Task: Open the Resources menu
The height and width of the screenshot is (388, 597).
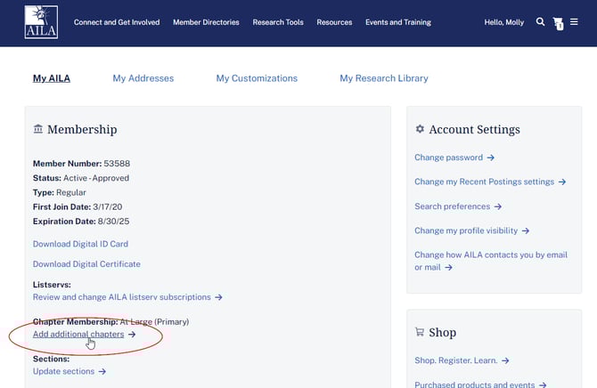Action: coord(334,22)
